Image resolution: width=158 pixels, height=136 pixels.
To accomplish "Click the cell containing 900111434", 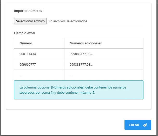I will pyautogui.click(x=39, y=54).
